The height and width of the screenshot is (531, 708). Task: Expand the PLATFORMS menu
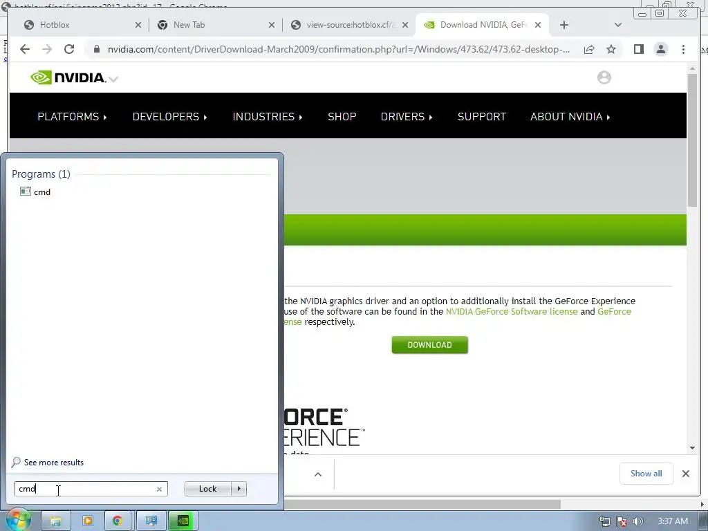72,116
